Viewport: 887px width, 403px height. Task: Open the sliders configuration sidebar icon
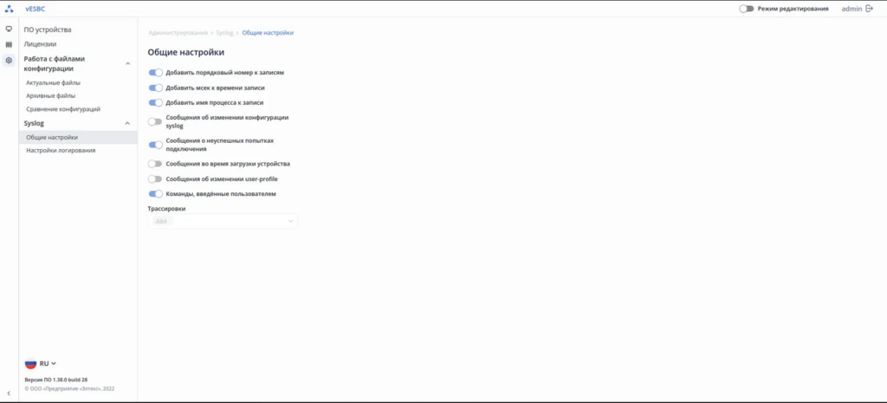coord(9,44)
